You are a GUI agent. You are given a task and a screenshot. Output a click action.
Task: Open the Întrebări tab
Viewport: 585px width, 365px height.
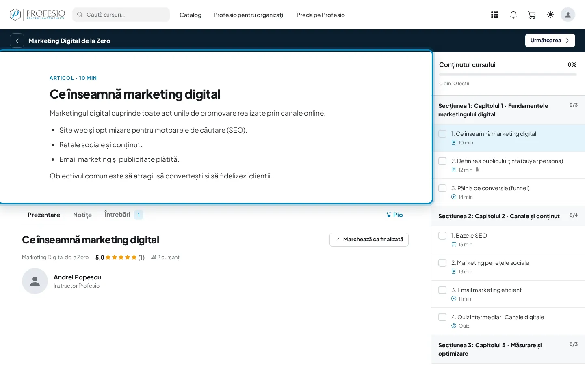point(123,215)
